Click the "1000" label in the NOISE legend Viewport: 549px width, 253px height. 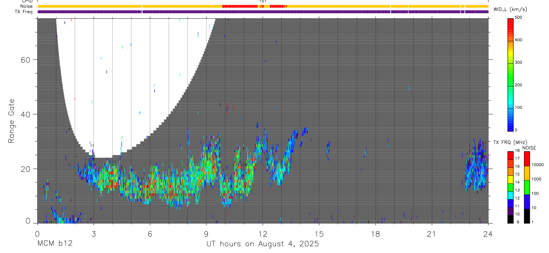536,179
